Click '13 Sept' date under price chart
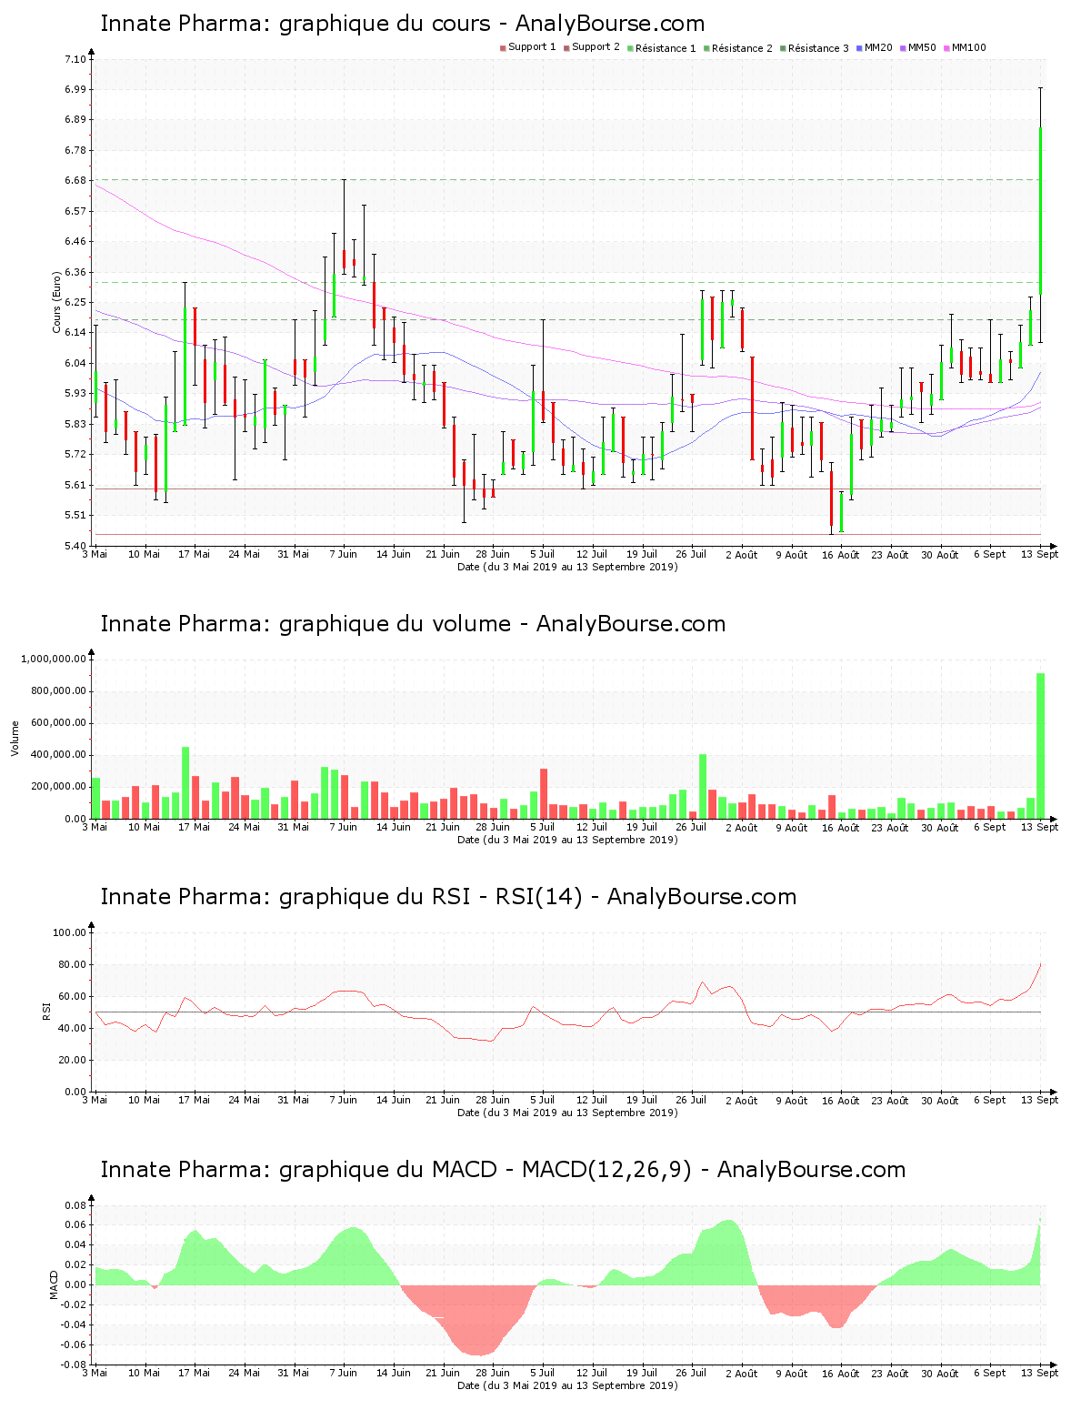 [1041, 554]
